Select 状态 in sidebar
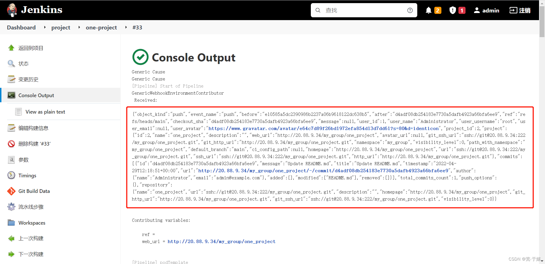This screenshot has height=264, width=545. tap(24, 64)
